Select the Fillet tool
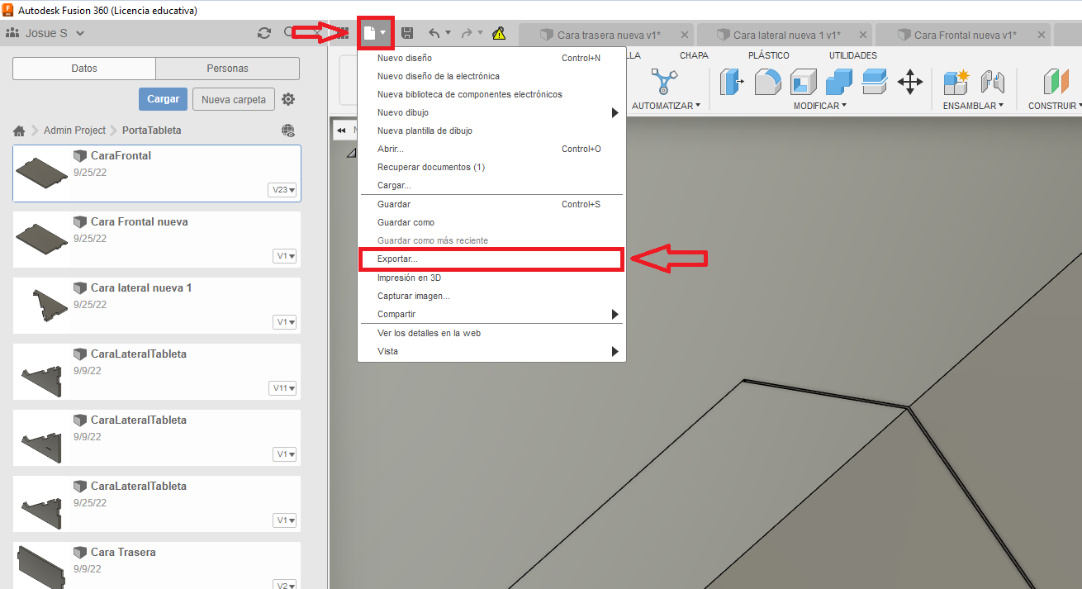The image size is (1082, 589). (x=768, y=82)
